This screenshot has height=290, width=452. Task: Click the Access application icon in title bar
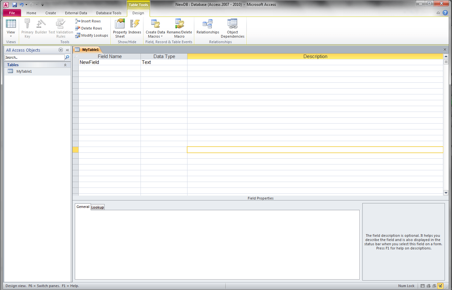tap(6, 5)
